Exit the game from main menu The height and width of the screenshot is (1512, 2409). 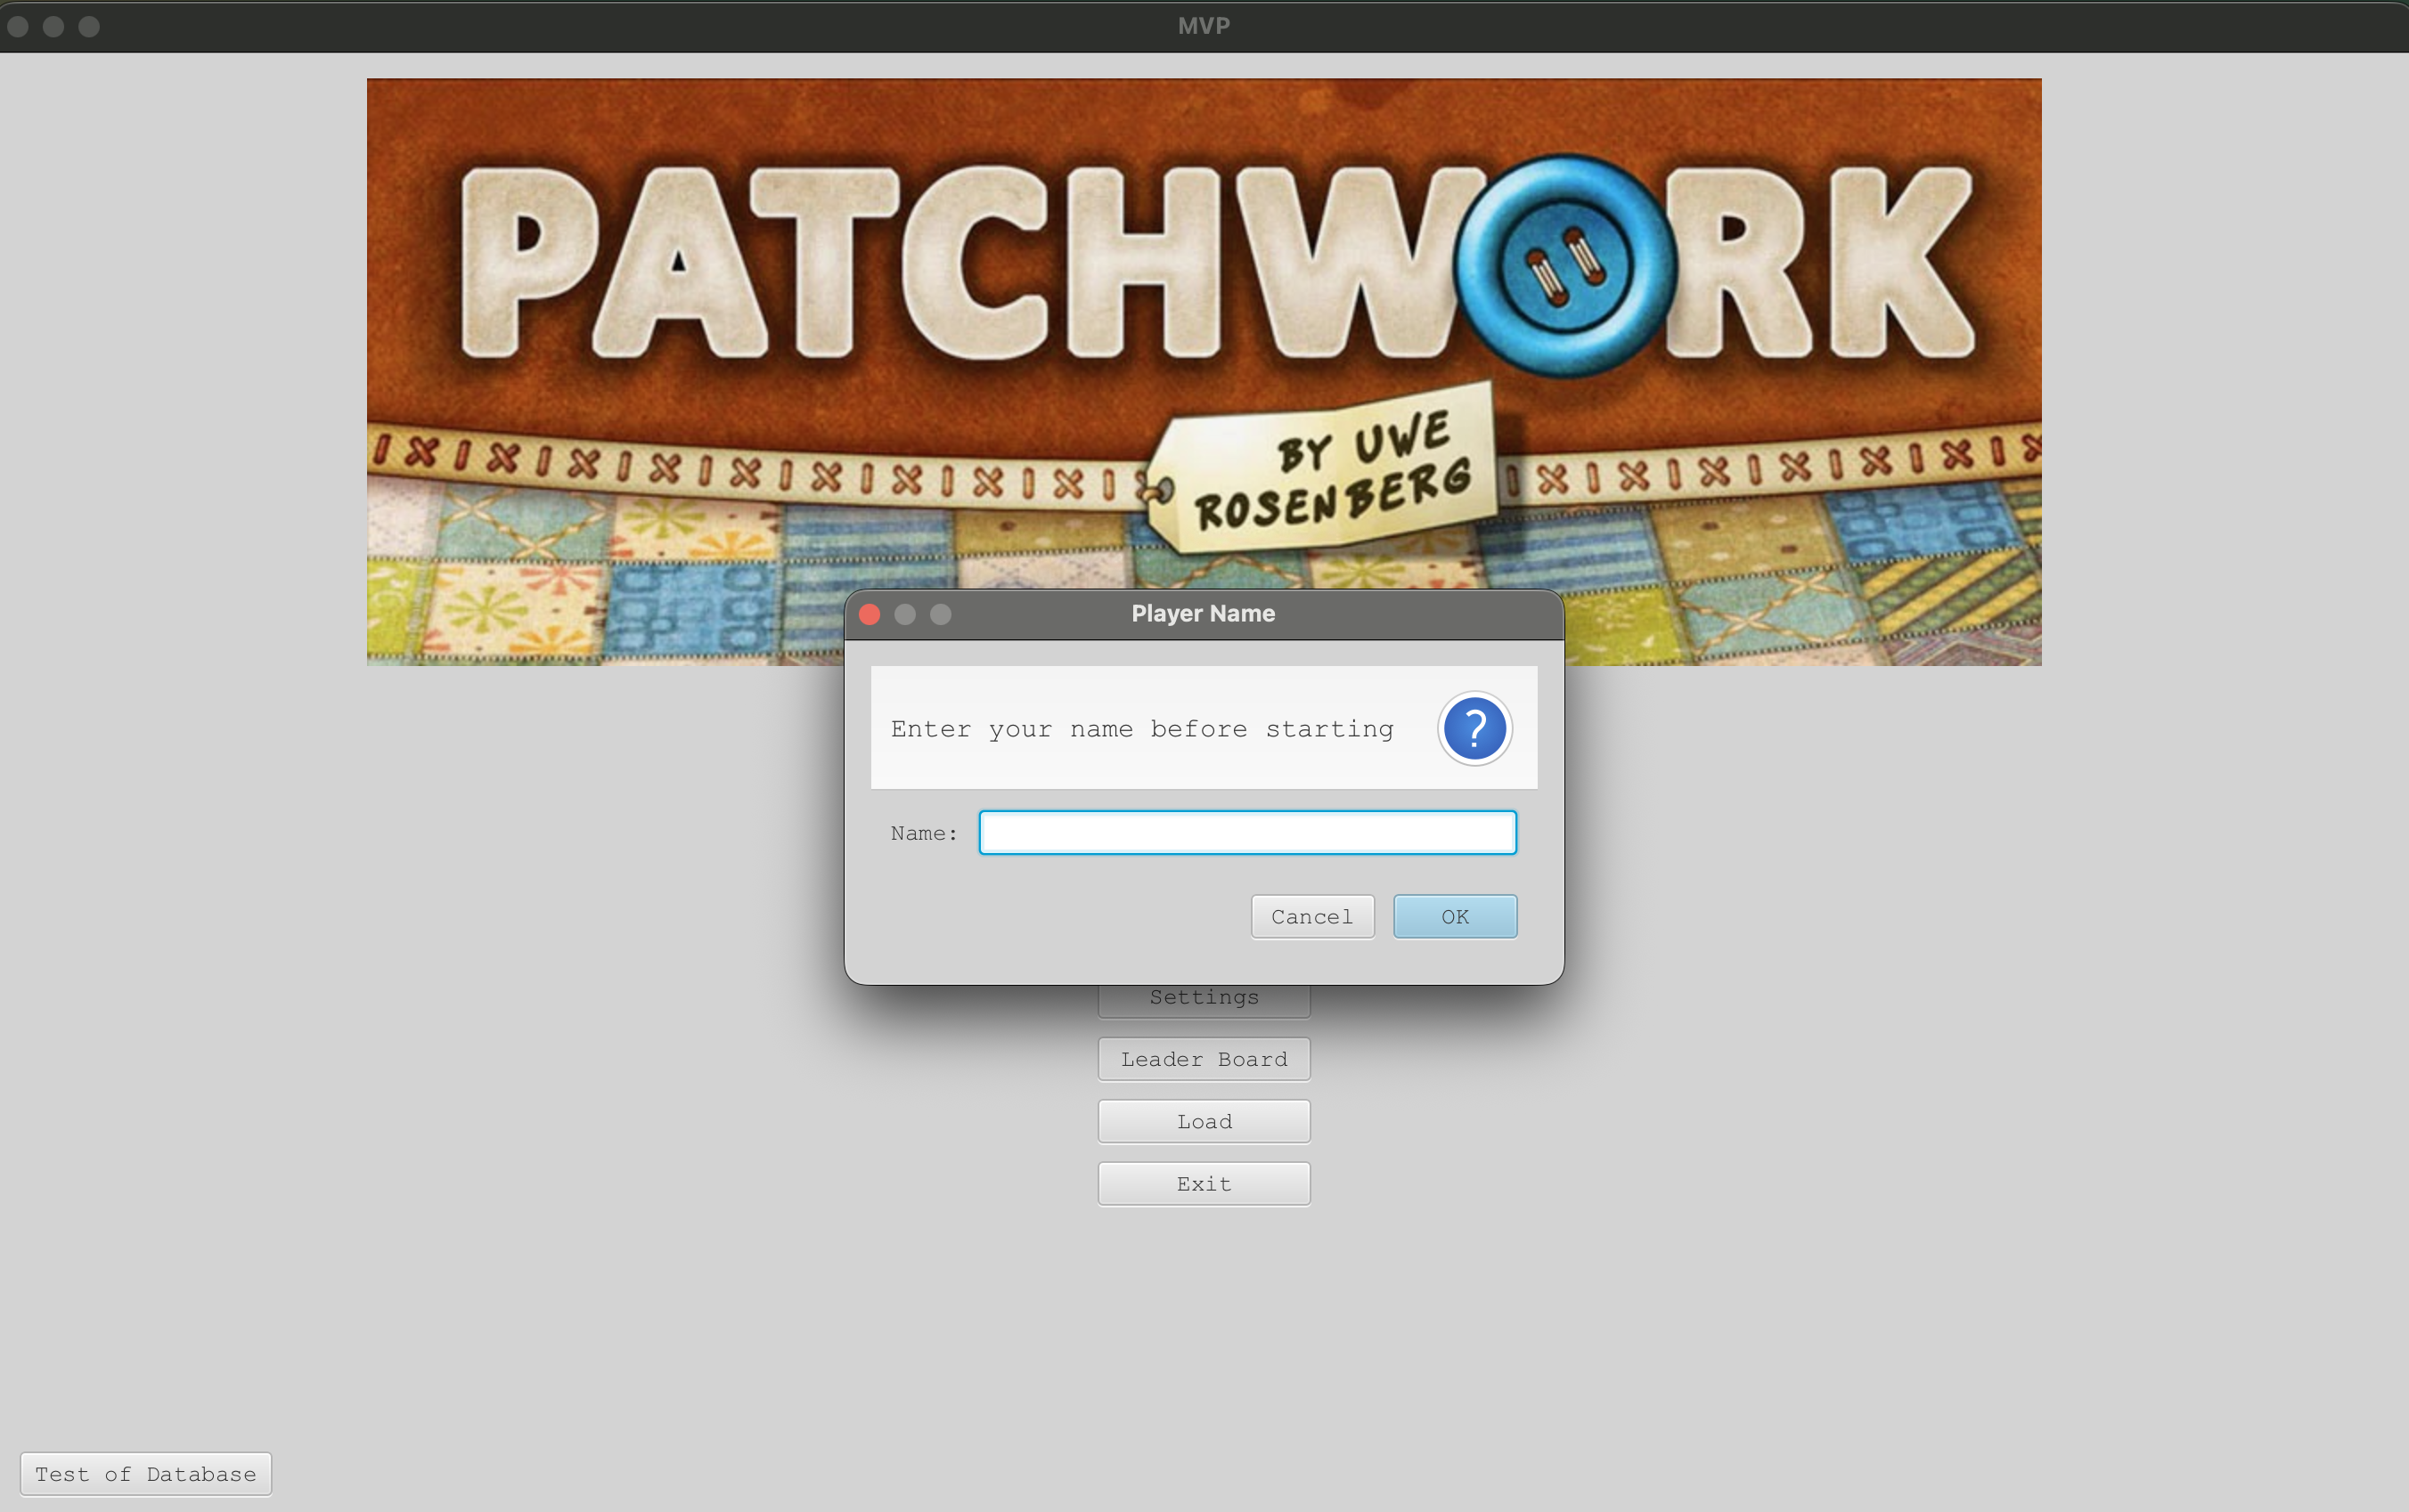(1204, 1183)
